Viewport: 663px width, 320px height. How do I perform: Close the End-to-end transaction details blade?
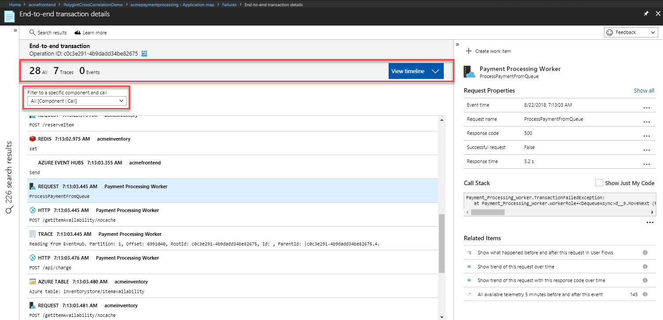click(x=658, y=14)
